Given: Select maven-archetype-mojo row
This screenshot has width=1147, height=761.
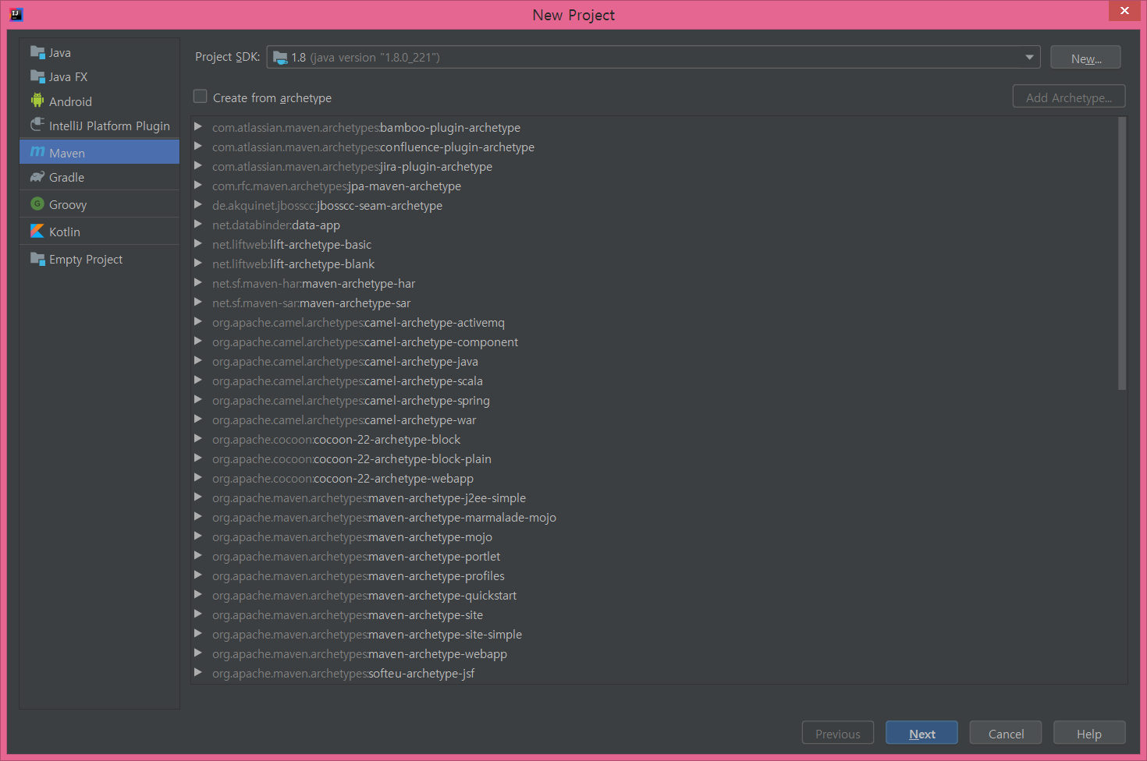Looking at the screenshot, I should point(654,536).
